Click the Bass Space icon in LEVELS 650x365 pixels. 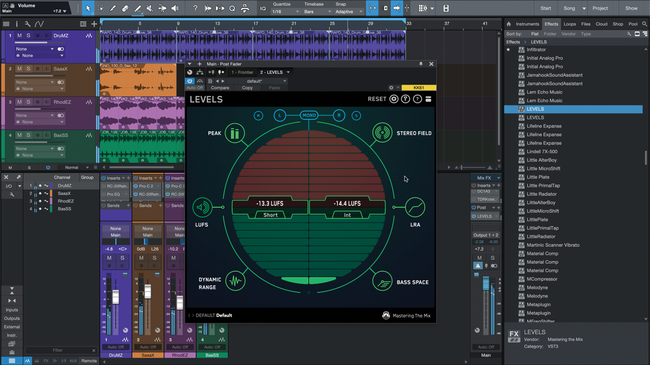(382, 280)
